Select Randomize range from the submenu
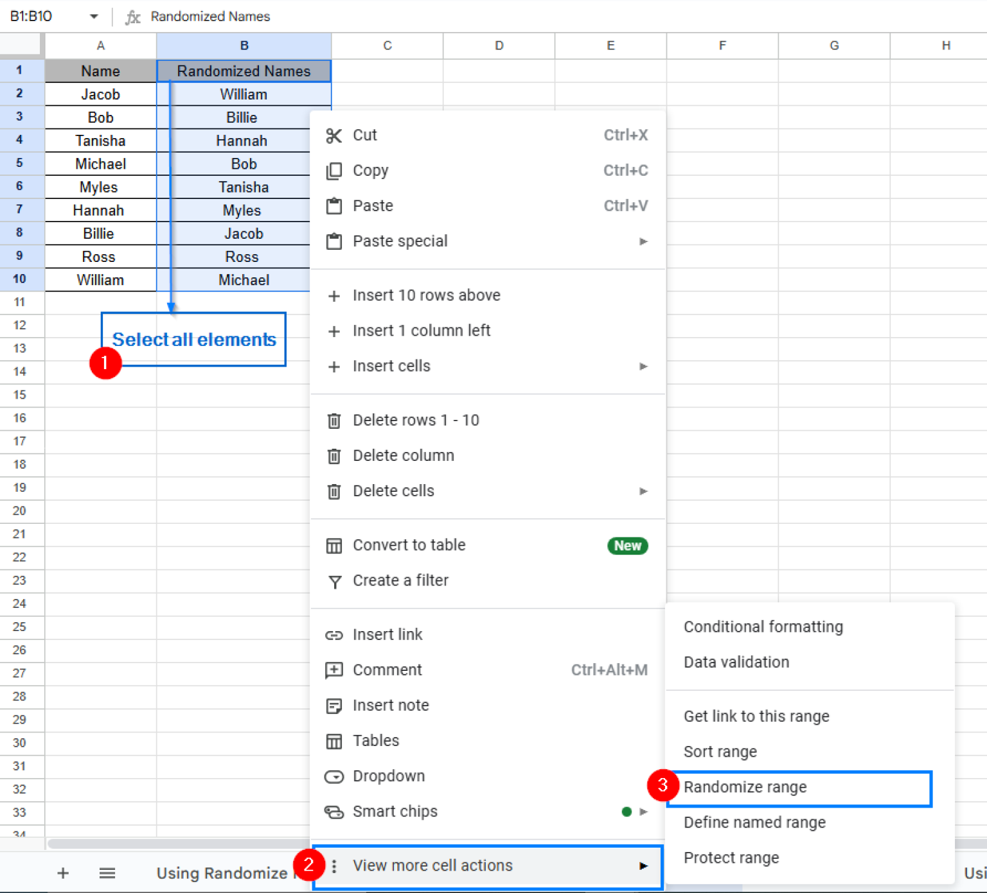 pyautogui.click(x=745, y=787)
